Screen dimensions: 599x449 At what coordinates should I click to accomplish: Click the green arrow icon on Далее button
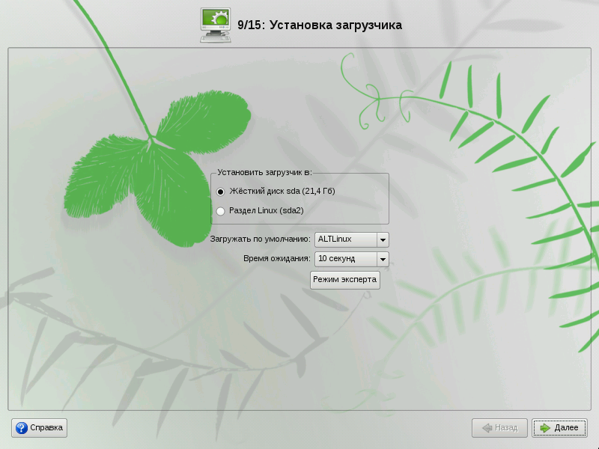click(544, 427)
